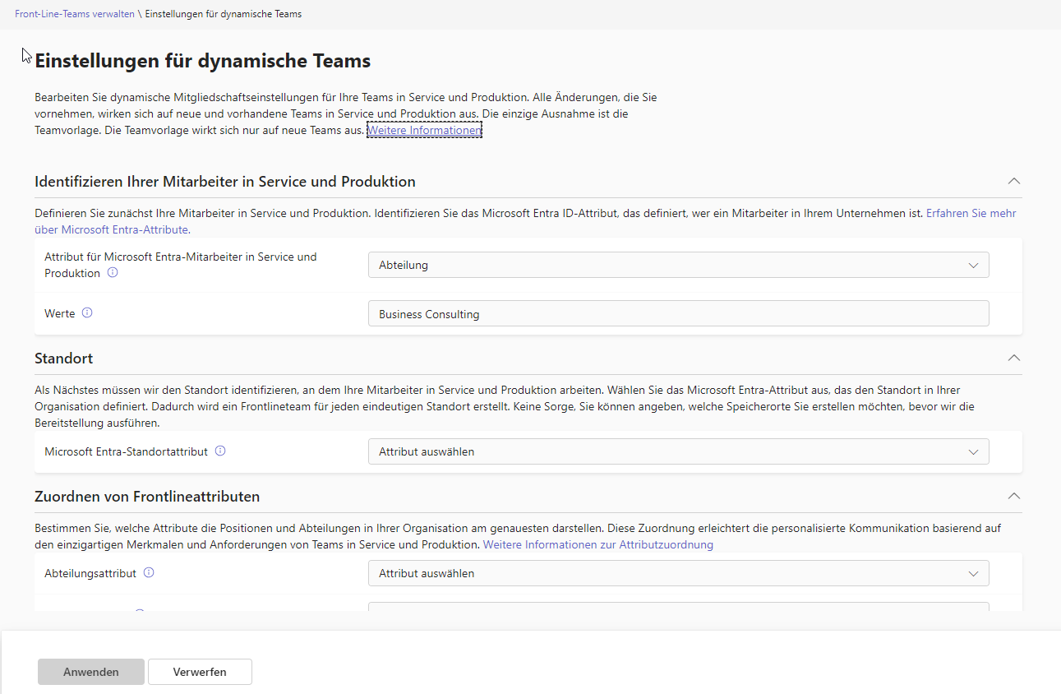Follow the Erfahren Sie mehr über Microsoft Entra-Attribute link
Screen dimensions: 1061x694
pyautogui.click(x=971, y=212)
